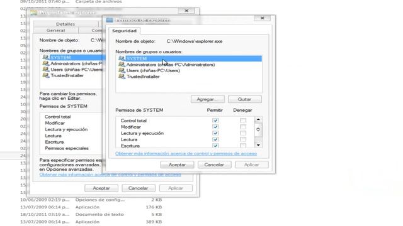Click the permissions list scrollbar thumb

[x=258, y=130]
